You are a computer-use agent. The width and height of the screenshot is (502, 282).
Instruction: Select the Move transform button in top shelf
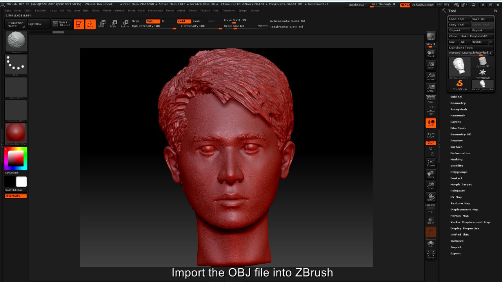click(102, 24)
